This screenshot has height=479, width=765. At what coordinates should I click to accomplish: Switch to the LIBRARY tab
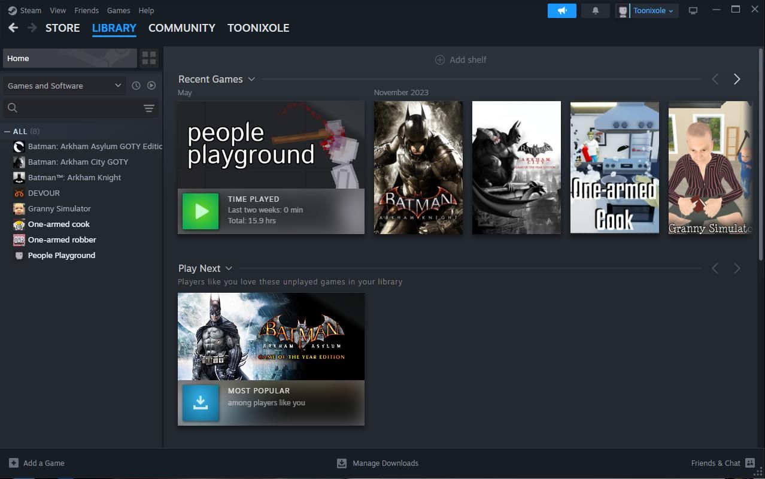tap(114, 28)
